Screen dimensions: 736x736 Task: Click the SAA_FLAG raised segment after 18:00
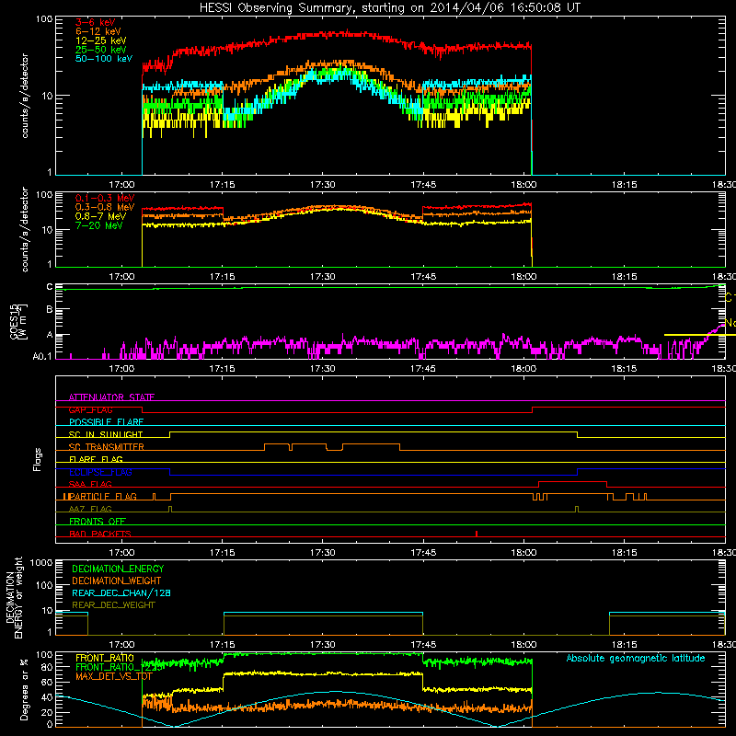coord(572,481)
